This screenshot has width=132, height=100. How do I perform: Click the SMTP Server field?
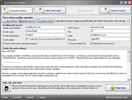pos(110,27)
